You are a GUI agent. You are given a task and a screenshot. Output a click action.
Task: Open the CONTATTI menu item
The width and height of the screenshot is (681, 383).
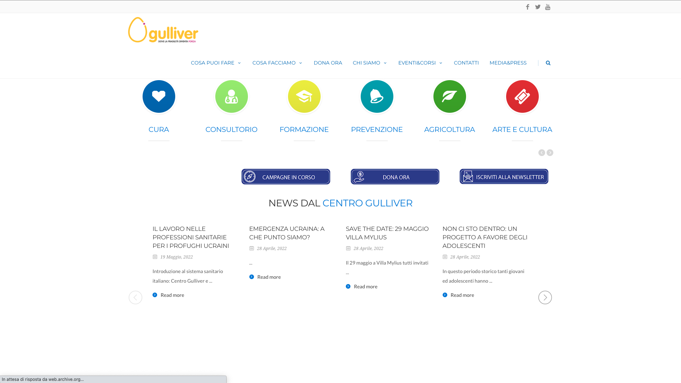pyautogui.click(x=466, y=63)
